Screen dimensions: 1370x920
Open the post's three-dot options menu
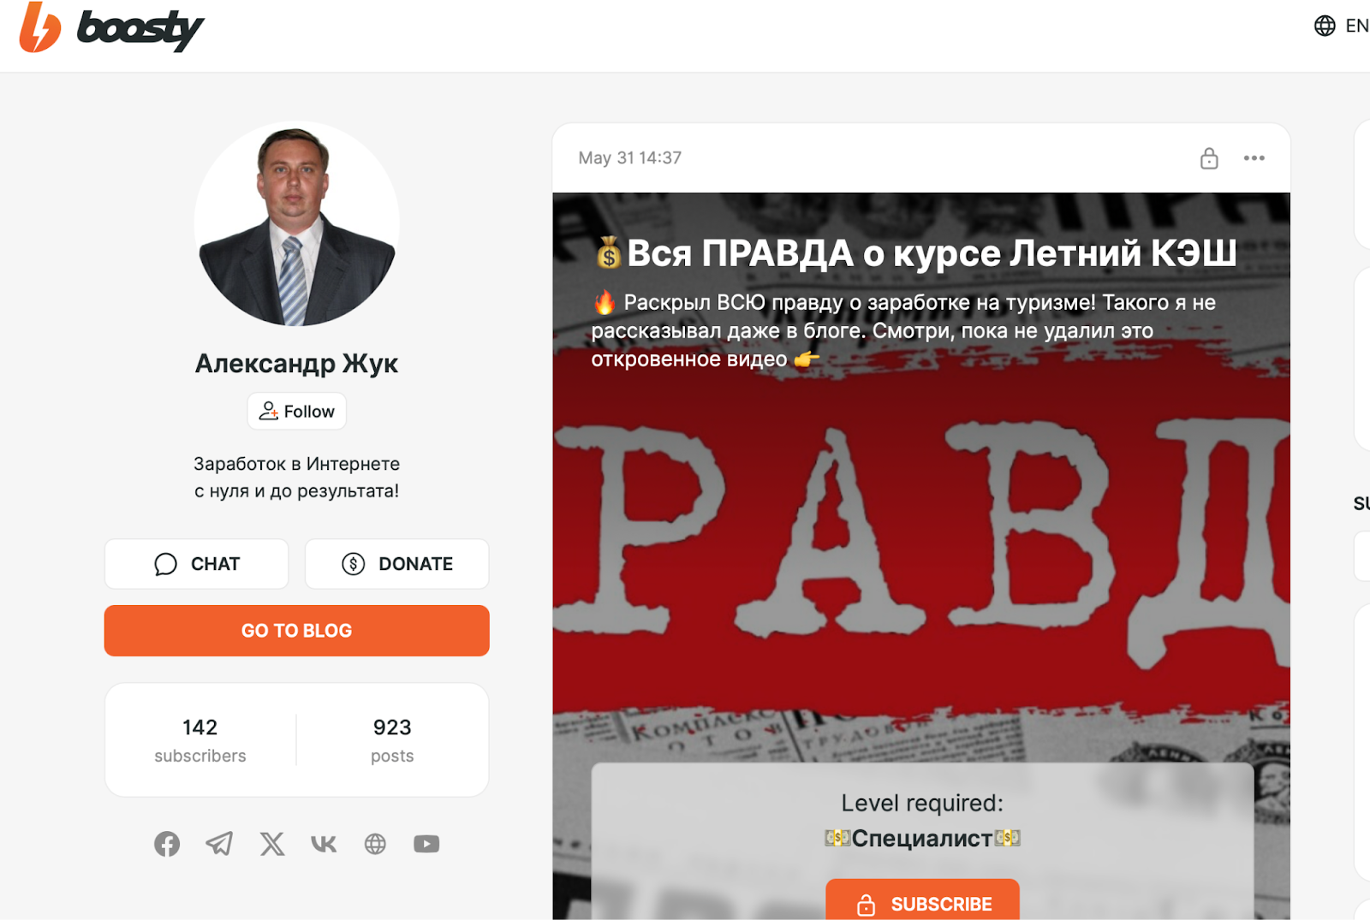1254,158
